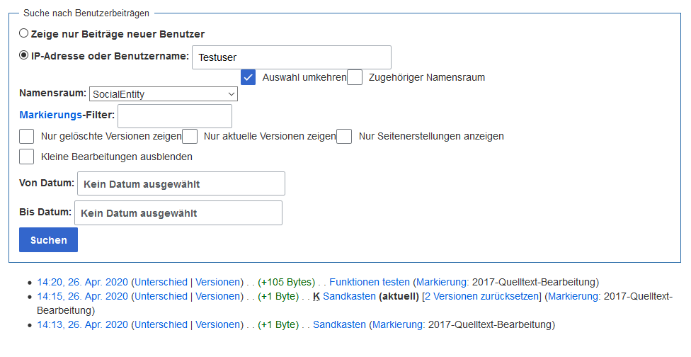Enable 'Nur Seitenerstellungen anzeigen' checkbox
Screen dimensions: 691x357
[x=344, y=136]
